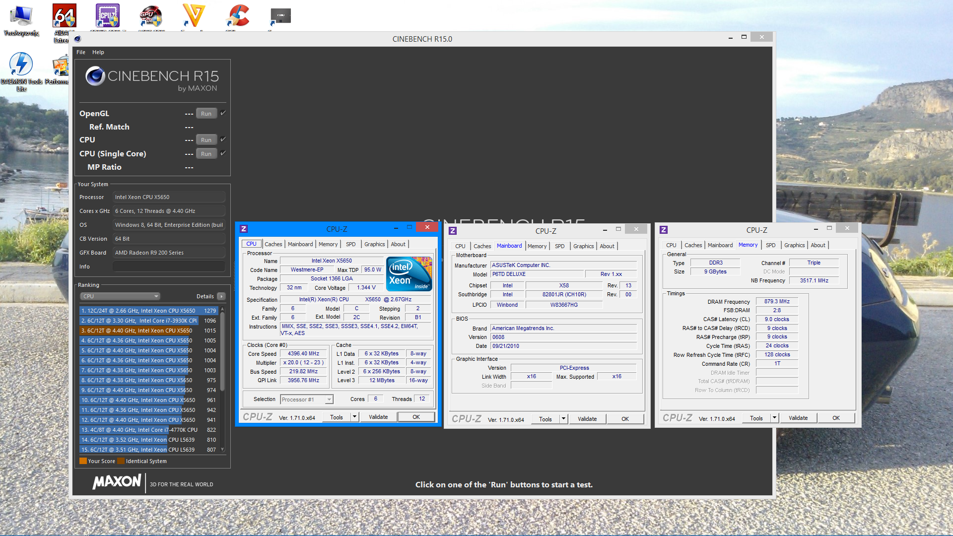This screenshot has height=536, width=953.
Task: Run the OpenGL benchmark
Action: [x=206, y=114]
